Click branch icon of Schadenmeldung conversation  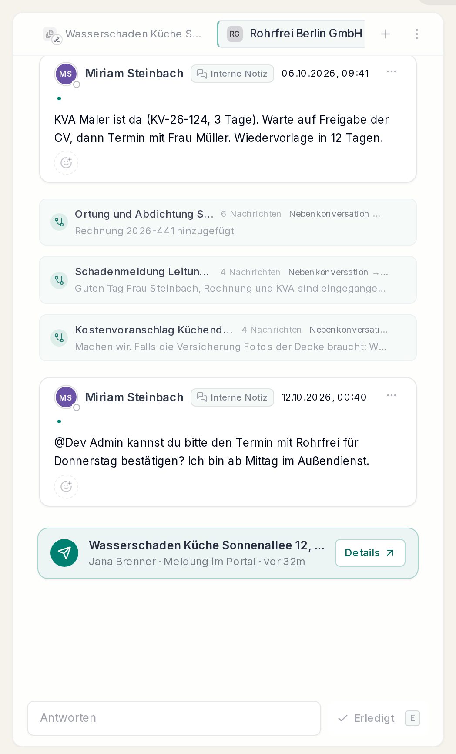[59, 280]
